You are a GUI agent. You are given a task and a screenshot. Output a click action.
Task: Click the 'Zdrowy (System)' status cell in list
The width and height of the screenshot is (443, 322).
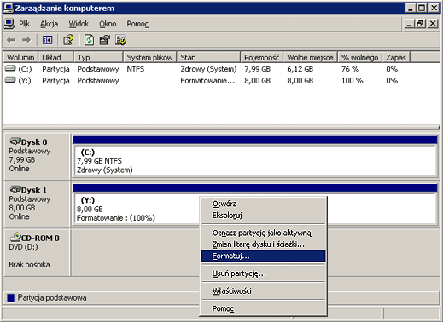point(208,69)
